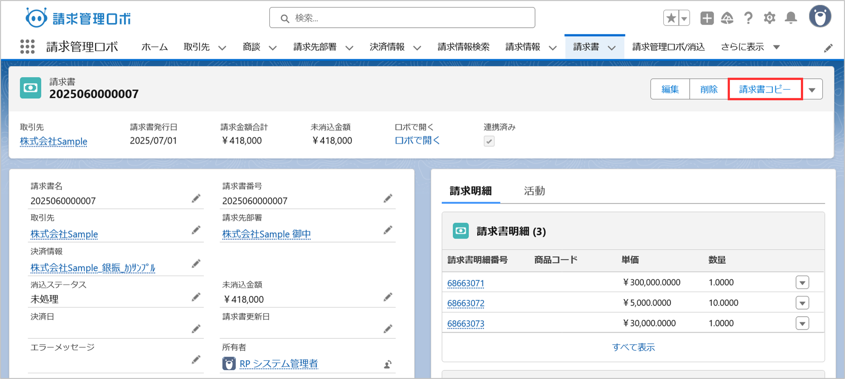This screenshot has width=845, height=379.
Task: Click the help question mark icon
Action: tap(748, 18)
